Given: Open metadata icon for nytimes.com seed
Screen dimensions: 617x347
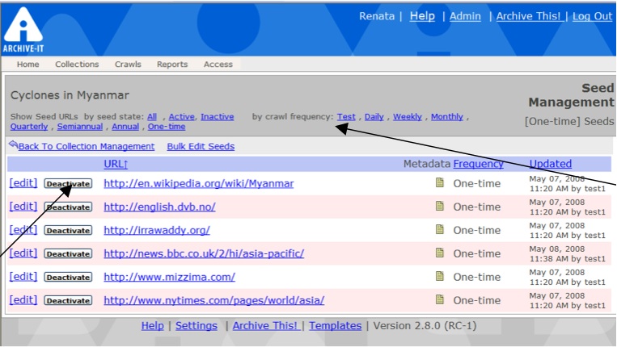Looking at the screenshot, I should [440, 300].
